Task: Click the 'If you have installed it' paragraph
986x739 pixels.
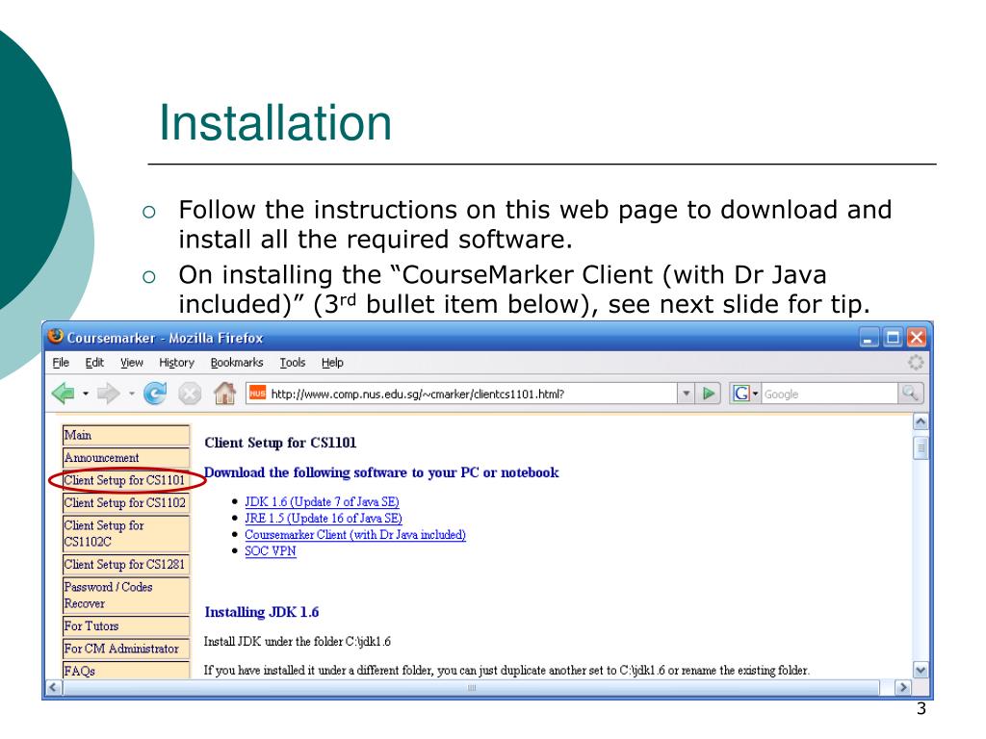Action: click(x=506, y=671)
